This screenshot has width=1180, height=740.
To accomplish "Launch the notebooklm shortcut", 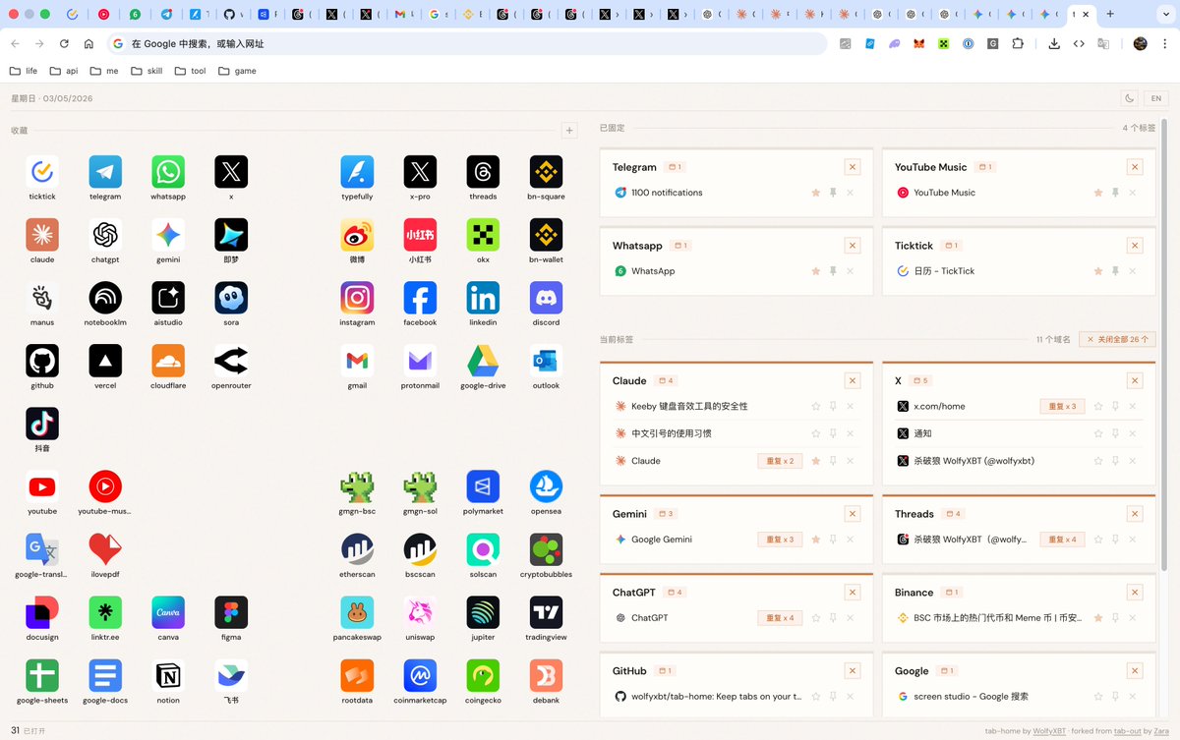I will click(x=105, y=298).
